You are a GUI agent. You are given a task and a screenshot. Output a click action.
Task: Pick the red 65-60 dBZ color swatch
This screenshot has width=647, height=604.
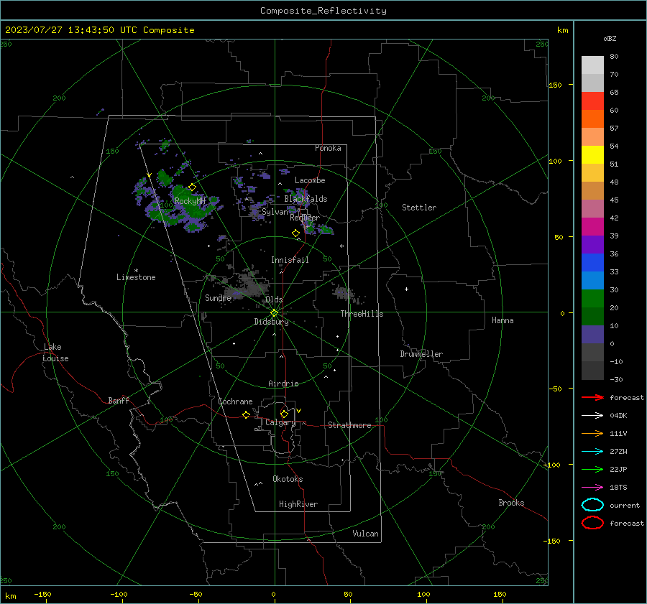592,101
